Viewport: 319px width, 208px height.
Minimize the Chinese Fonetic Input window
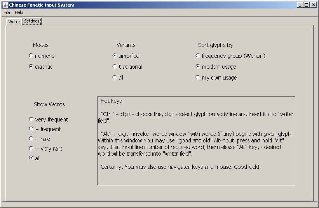point(300,5)
